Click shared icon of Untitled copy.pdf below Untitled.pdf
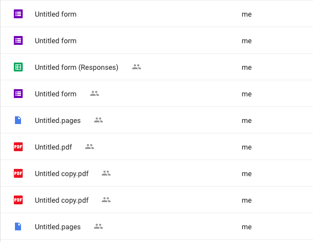The image size is (313, 242). click(x=106, y=173)
